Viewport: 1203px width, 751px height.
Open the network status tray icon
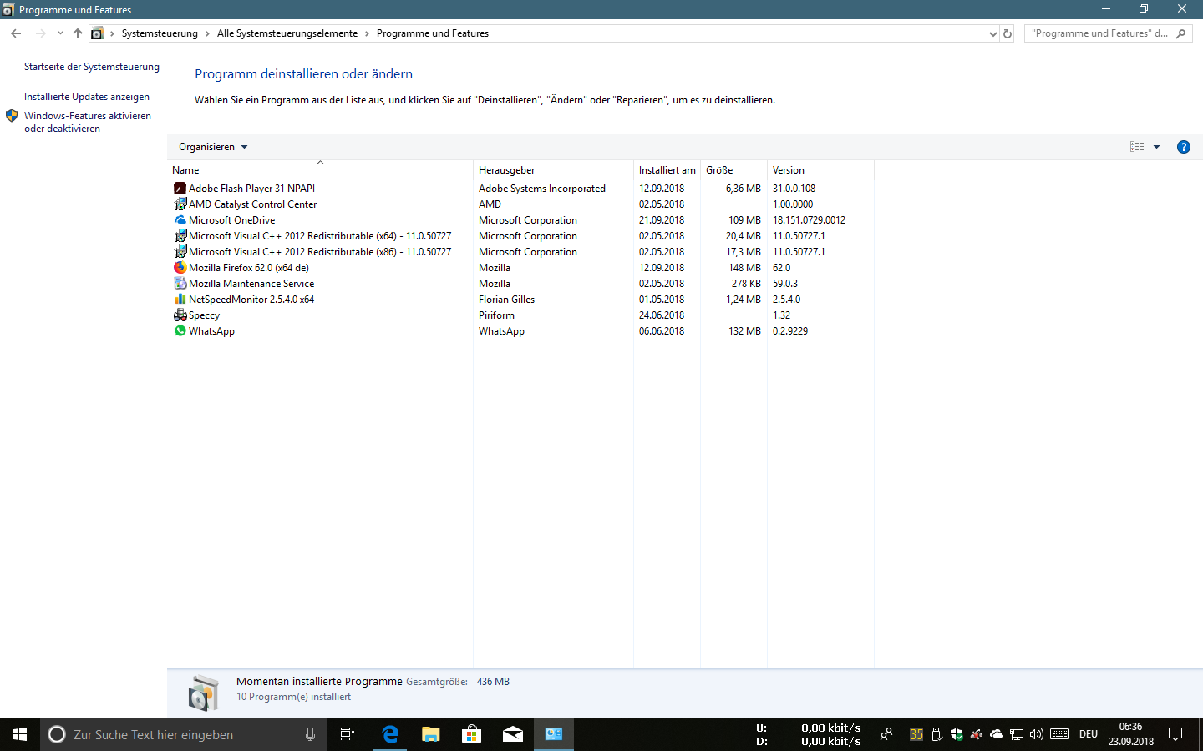pos(1017,734)
